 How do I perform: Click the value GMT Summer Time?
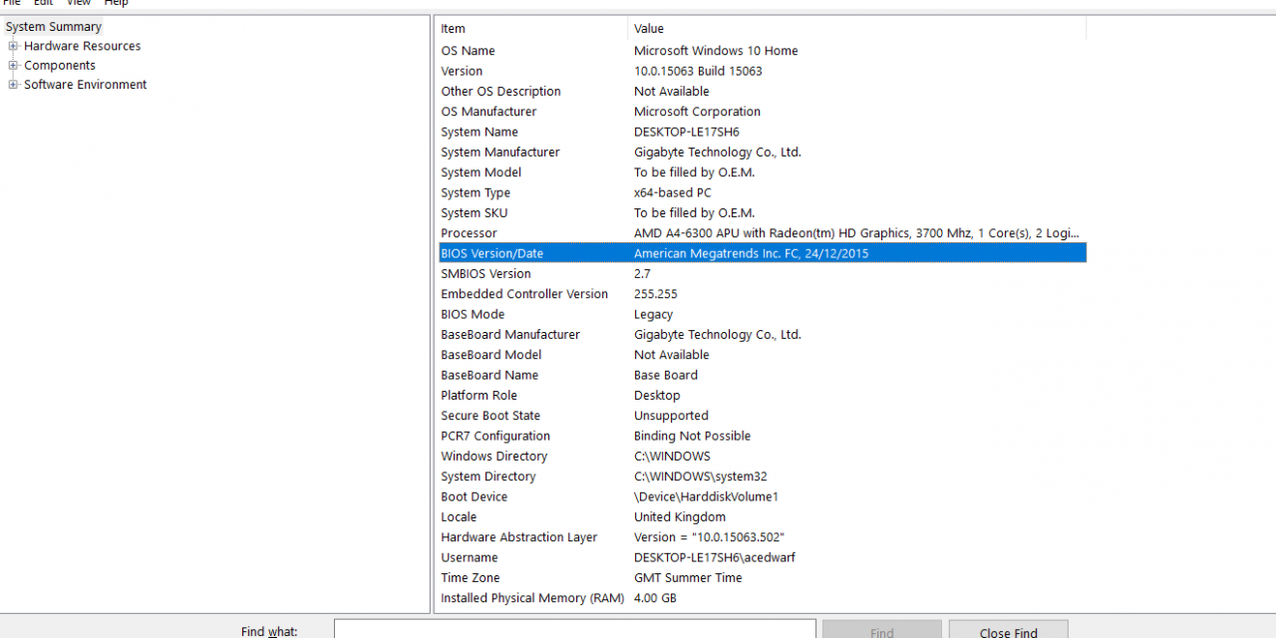pyautogui.click(x=688, y=578)
